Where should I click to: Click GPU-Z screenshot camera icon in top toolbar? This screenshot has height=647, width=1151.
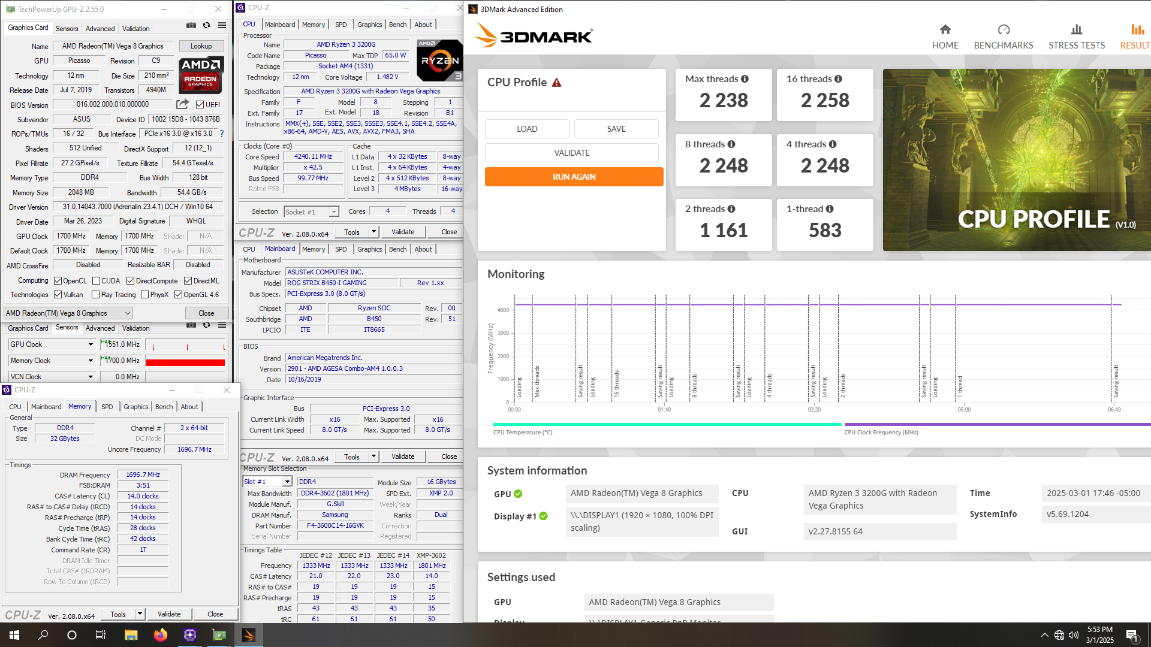[x=191, y=26]
